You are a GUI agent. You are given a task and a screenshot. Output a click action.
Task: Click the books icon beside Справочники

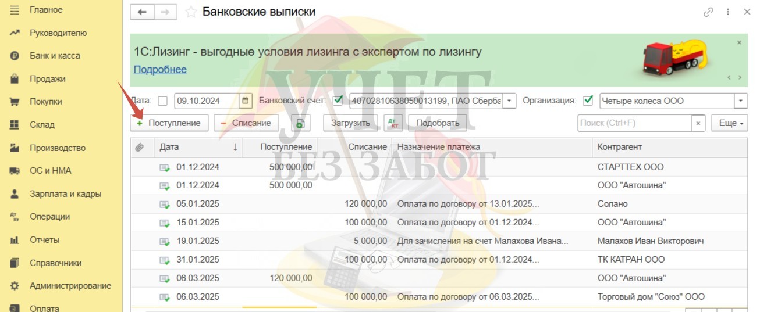coord(15,263)
